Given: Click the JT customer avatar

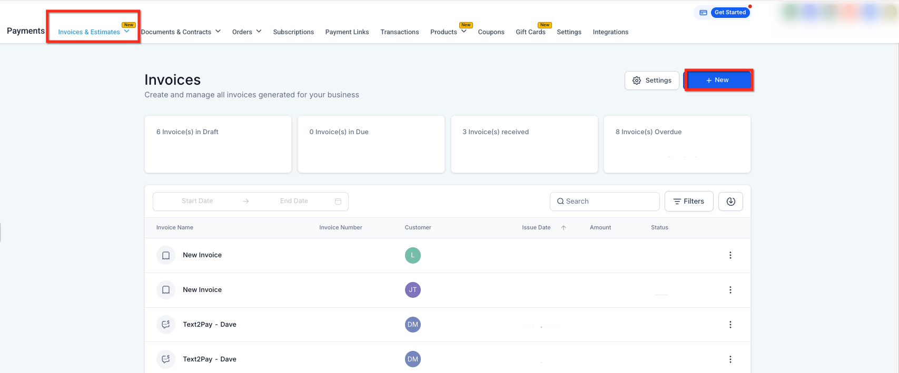Looking at the screenshot, I should [x=413, y=290].
